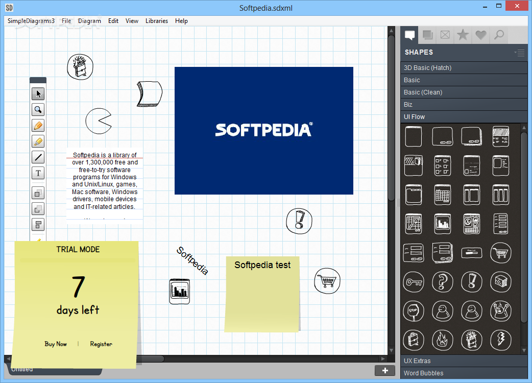532x383 pixels.
Task: Pick the flame shape in the panel
Action: pyautogui.click(x=443, y=340)
